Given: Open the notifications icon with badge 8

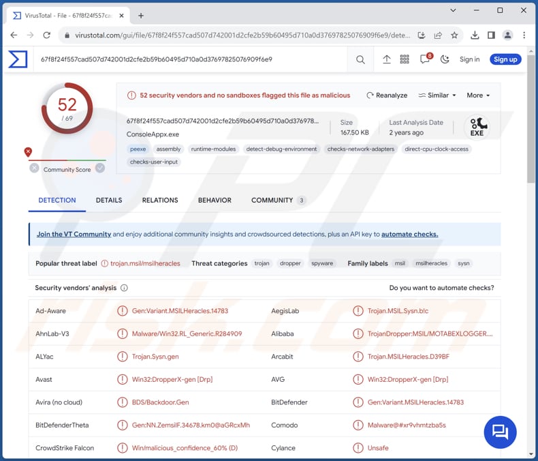Looking at the screenshot, I should point(426,59).
